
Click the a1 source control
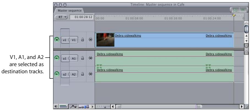click(x=65, y=58)
